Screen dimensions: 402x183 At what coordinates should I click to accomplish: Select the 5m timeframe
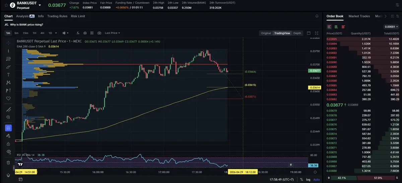pos(16,33)
